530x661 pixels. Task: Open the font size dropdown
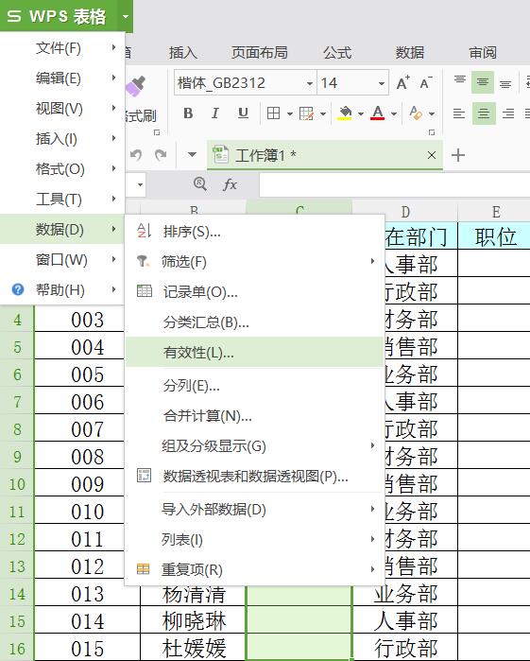click(382, 83)
